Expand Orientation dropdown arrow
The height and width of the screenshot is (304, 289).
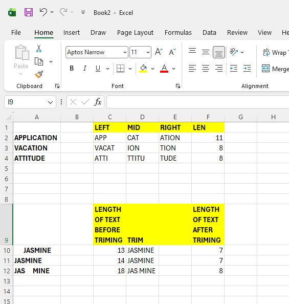point(242,52)
